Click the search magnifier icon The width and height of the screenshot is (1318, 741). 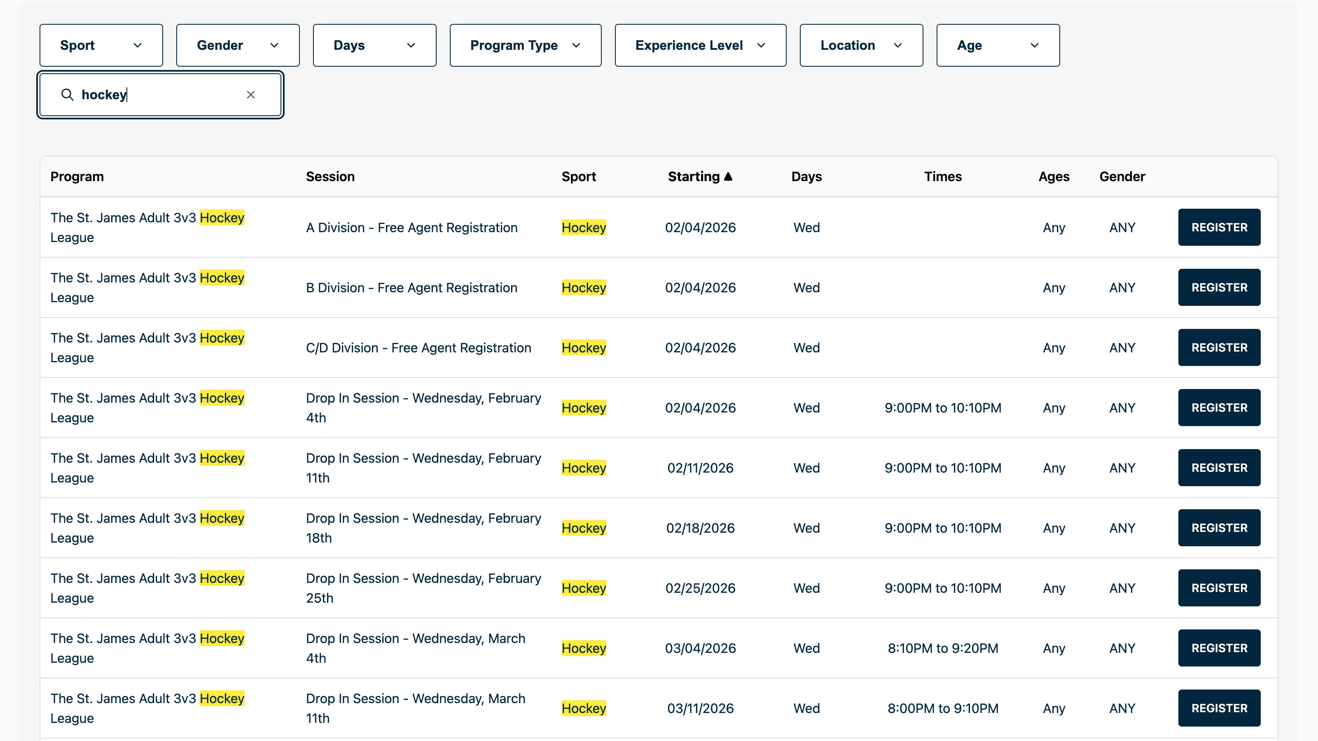(67, 95)
